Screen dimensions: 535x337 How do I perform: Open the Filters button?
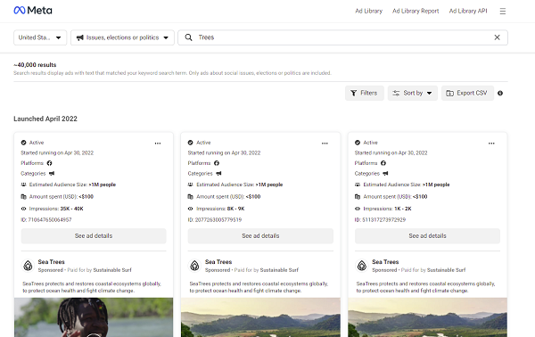click(x=365, y=93)
